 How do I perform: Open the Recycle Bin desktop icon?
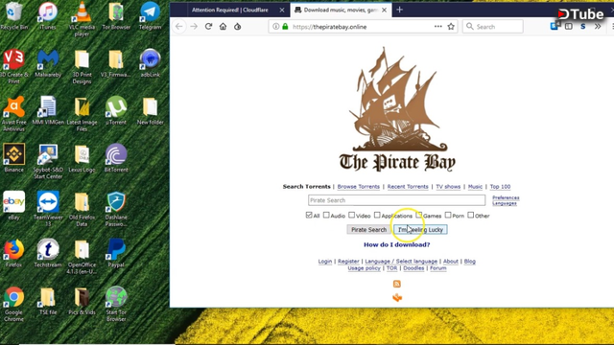(13, 15)
